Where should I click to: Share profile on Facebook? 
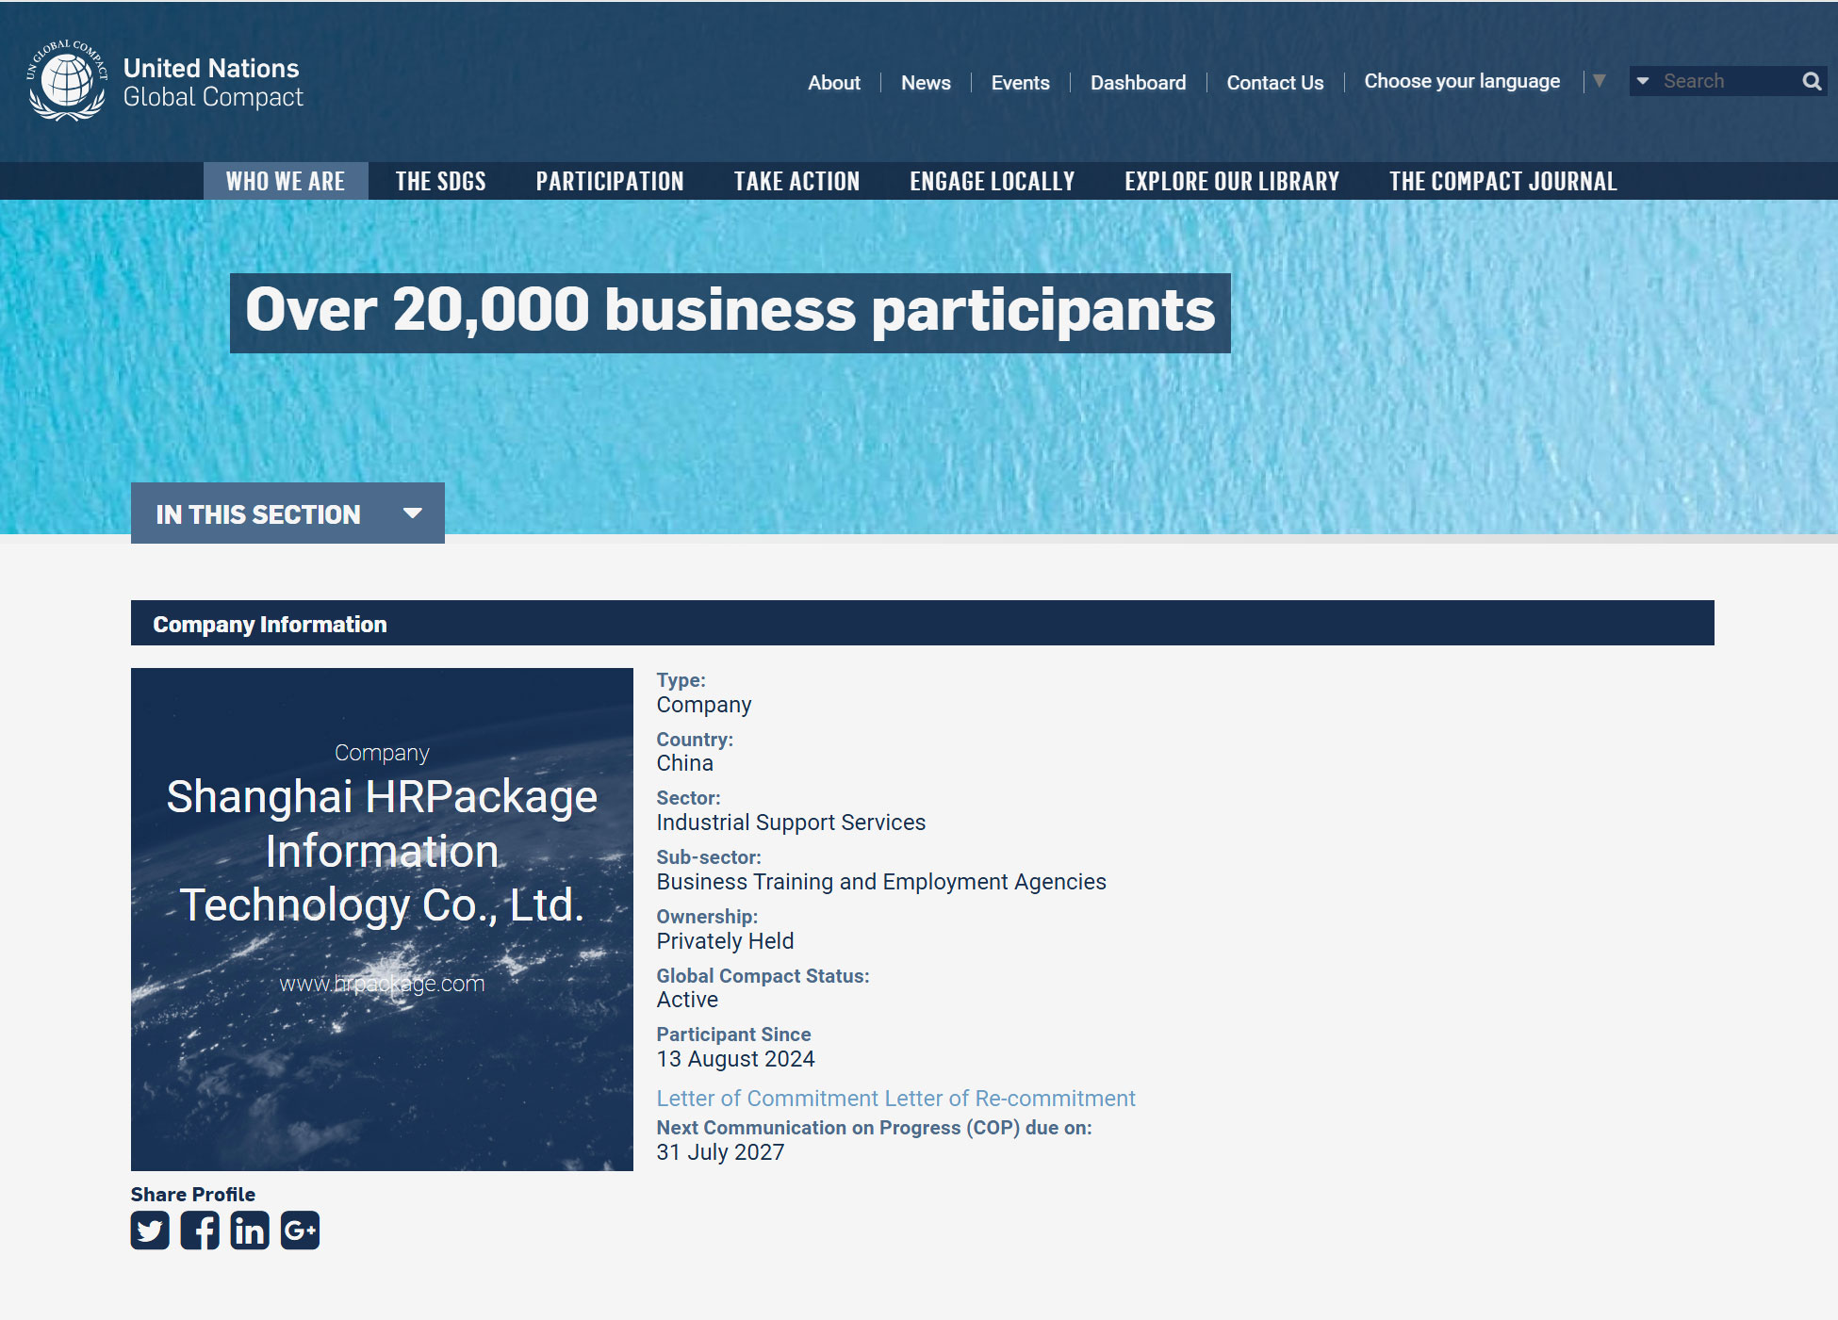pos(200,1230)
